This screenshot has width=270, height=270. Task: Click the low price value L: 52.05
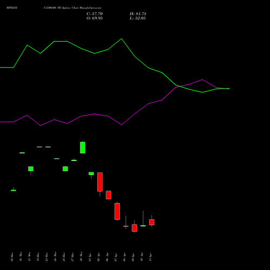pyautogui.click(x=138, y=18)
